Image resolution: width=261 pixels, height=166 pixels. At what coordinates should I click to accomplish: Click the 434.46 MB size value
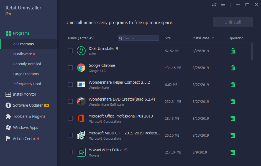[173, 68]
